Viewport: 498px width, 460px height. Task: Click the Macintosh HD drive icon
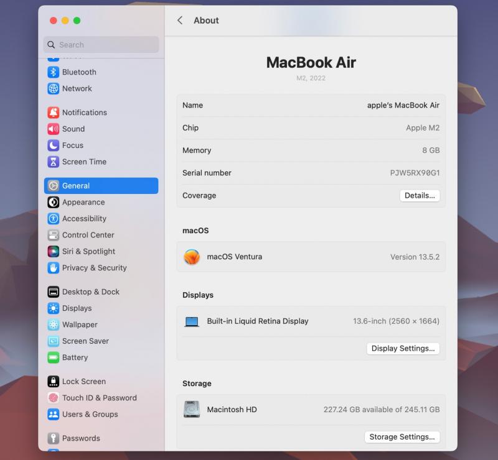click(x=192, y=409)
